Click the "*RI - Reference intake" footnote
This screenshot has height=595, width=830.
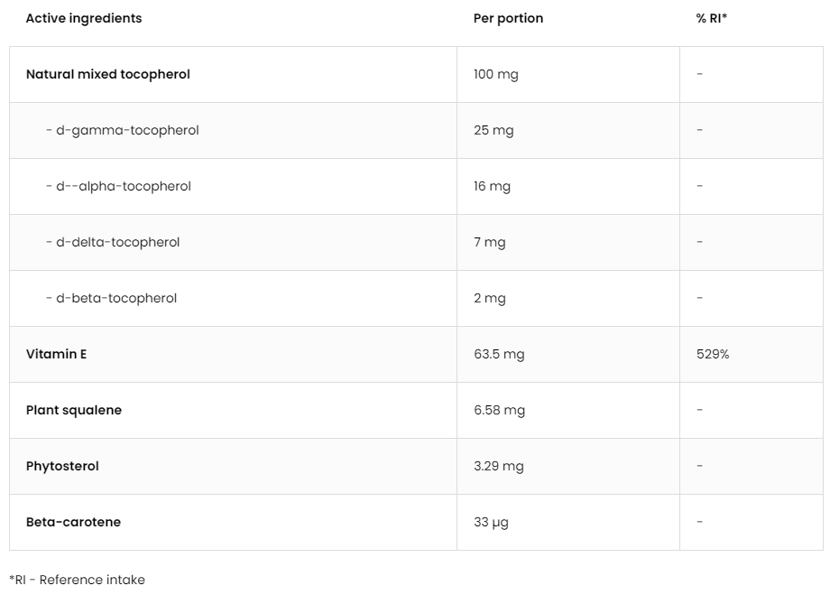(77, 580)
